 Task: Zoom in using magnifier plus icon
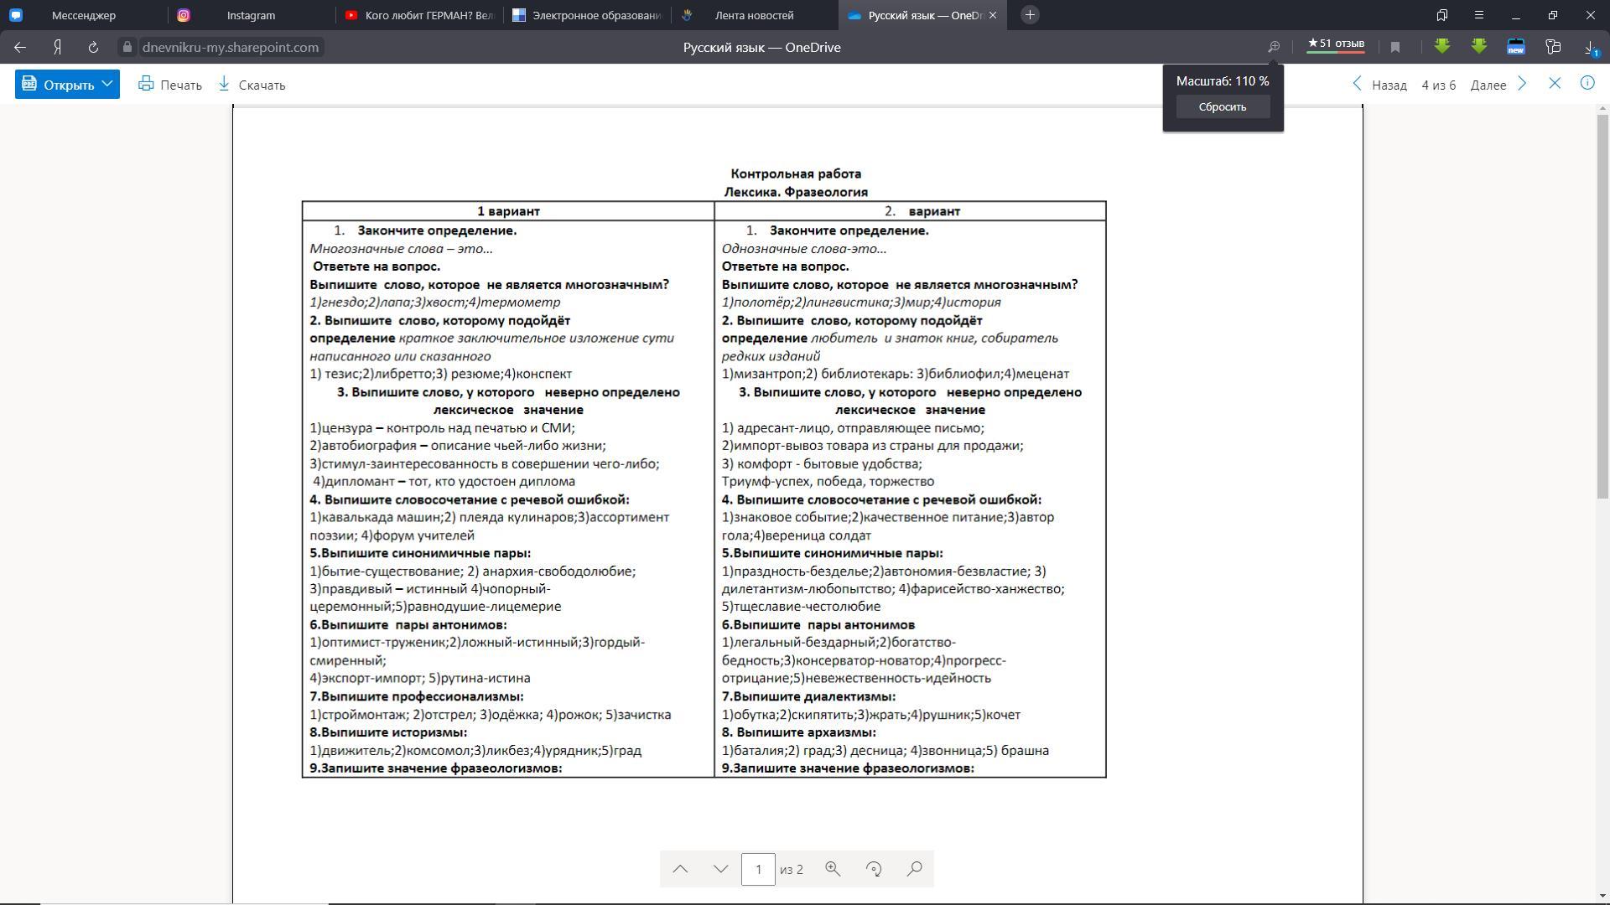[833, 869]
